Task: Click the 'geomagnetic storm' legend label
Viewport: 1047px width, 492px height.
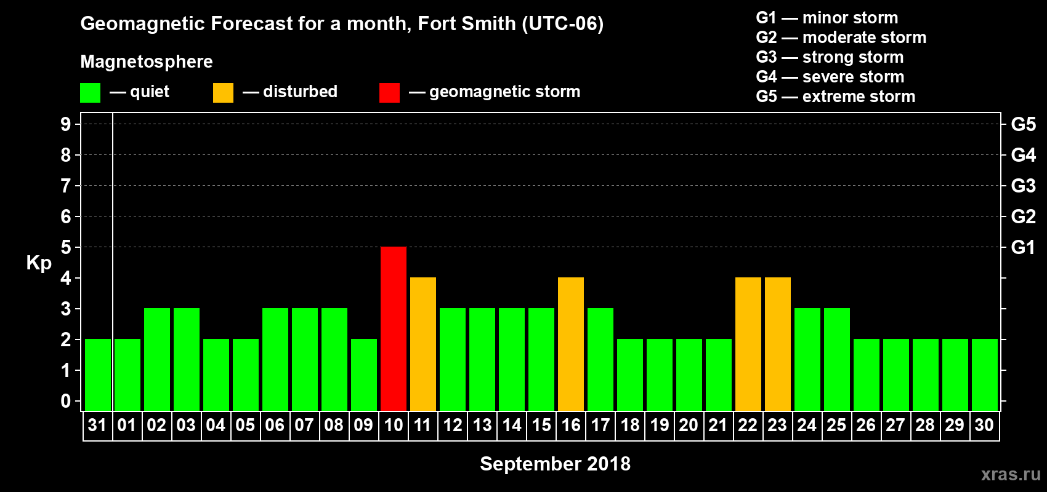Action: tap(505, 92)
